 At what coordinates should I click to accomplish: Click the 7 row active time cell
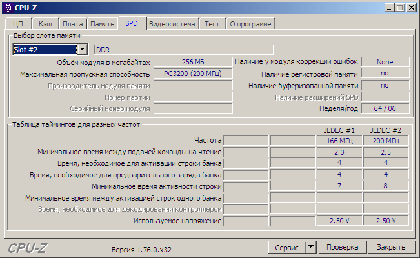click(339, 186)
